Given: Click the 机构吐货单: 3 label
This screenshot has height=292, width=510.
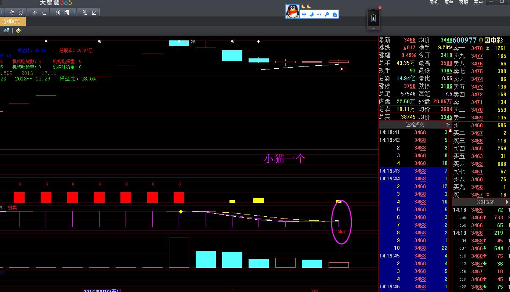Looking at the screenshot, I should tap(27, 67).
